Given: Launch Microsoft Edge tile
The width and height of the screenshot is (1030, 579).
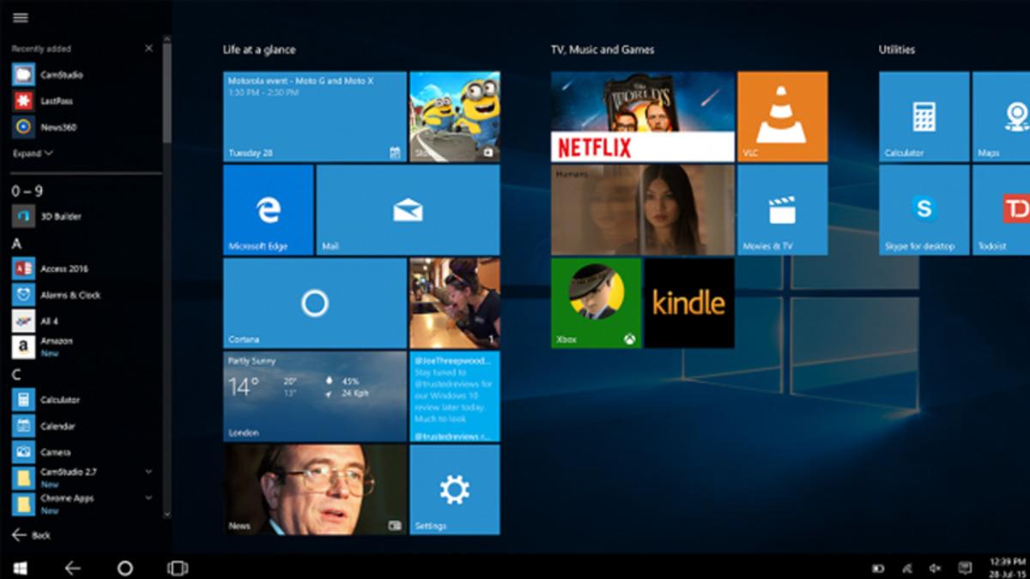Looking at the screenshot, I should pyautogui.click(x=268, y=209).
